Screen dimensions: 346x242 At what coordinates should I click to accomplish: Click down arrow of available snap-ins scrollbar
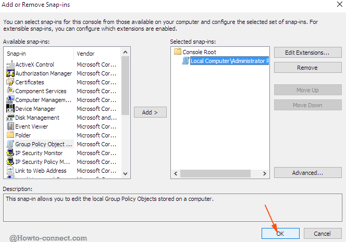(x=126, y=173)
